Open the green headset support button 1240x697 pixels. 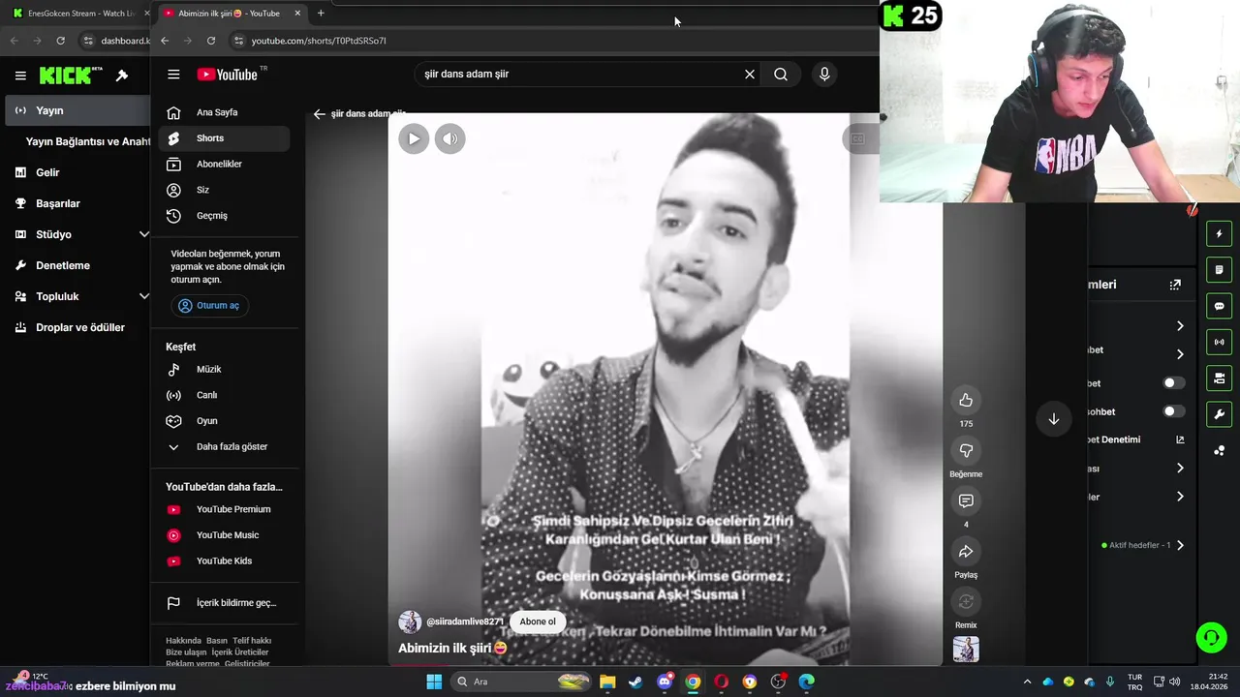pos(1211,637)
